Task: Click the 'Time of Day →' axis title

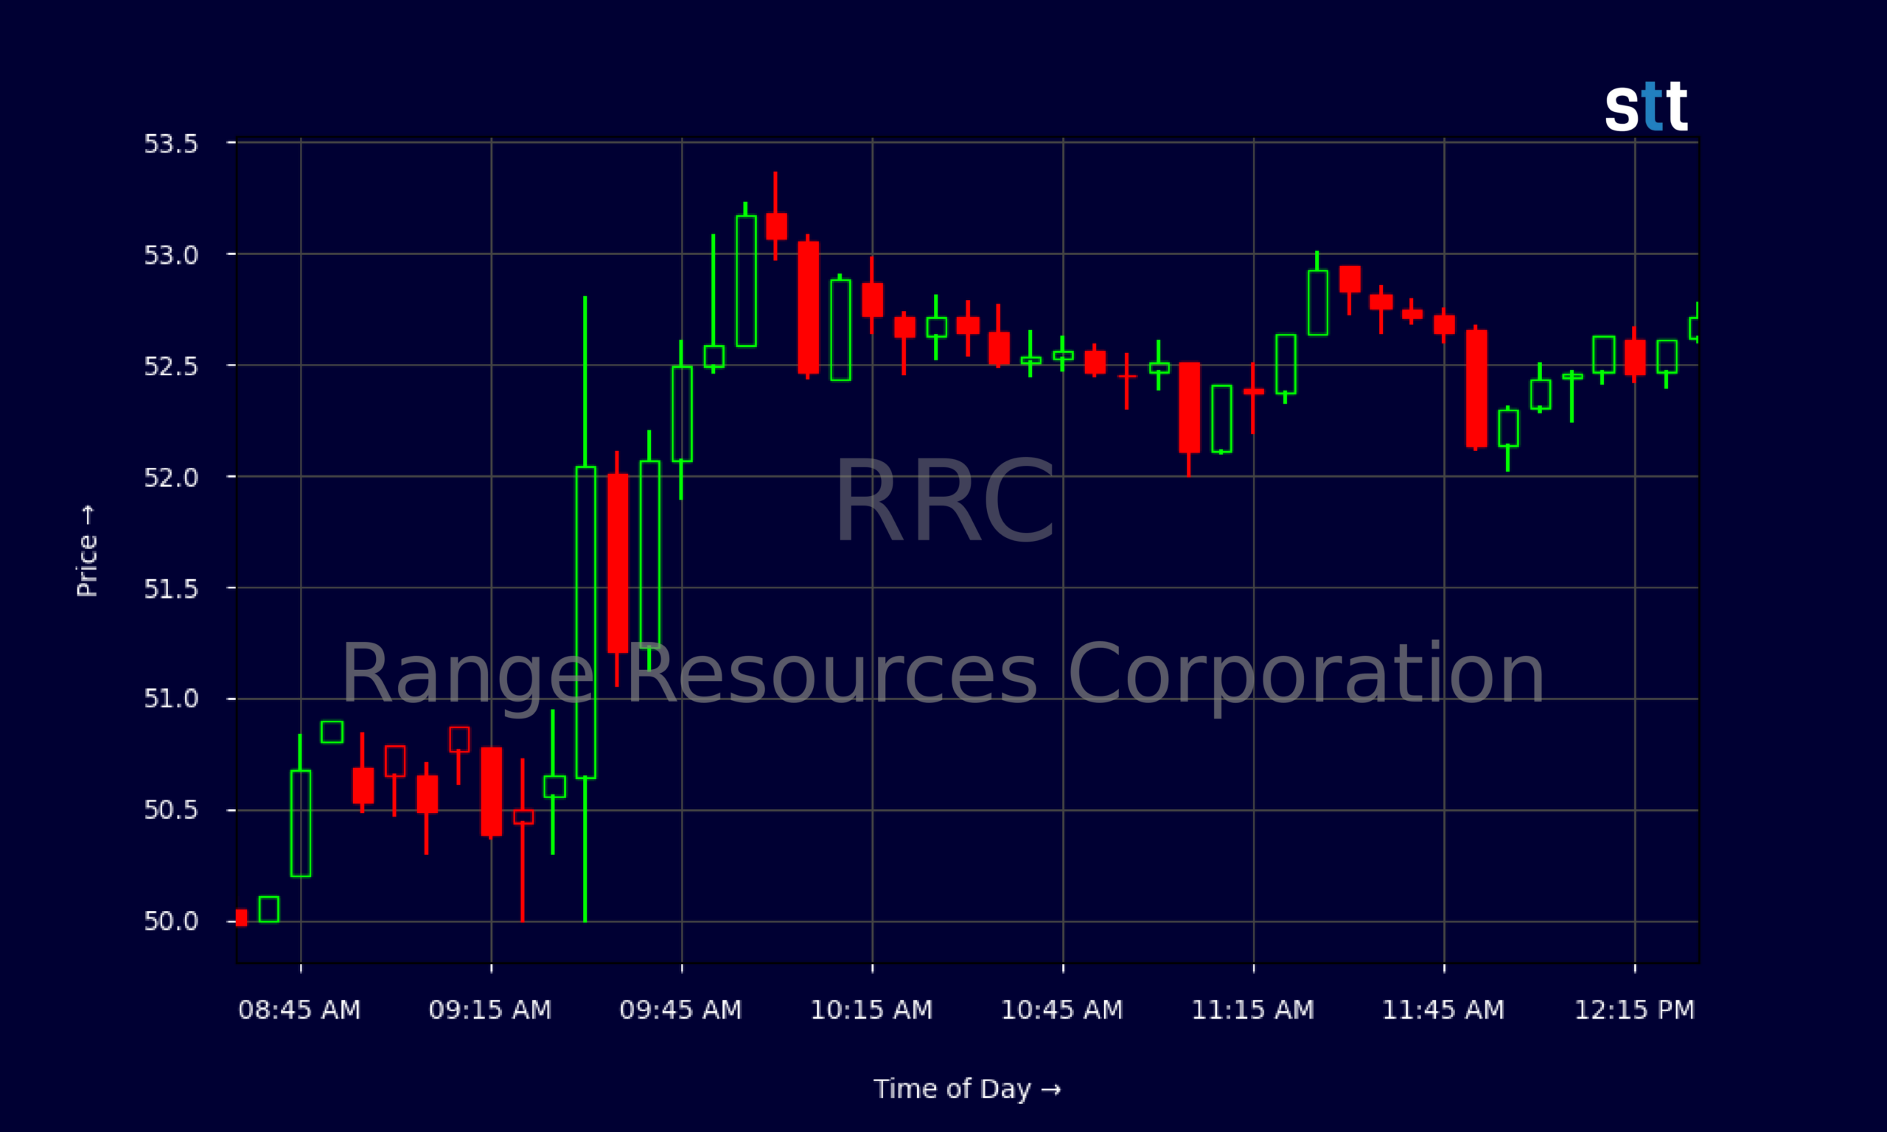Action: [x=967, y=1089]
